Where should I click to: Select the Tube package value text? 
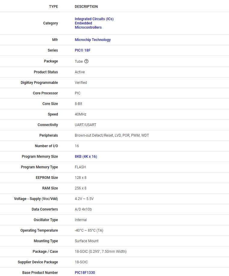(79, 62)
